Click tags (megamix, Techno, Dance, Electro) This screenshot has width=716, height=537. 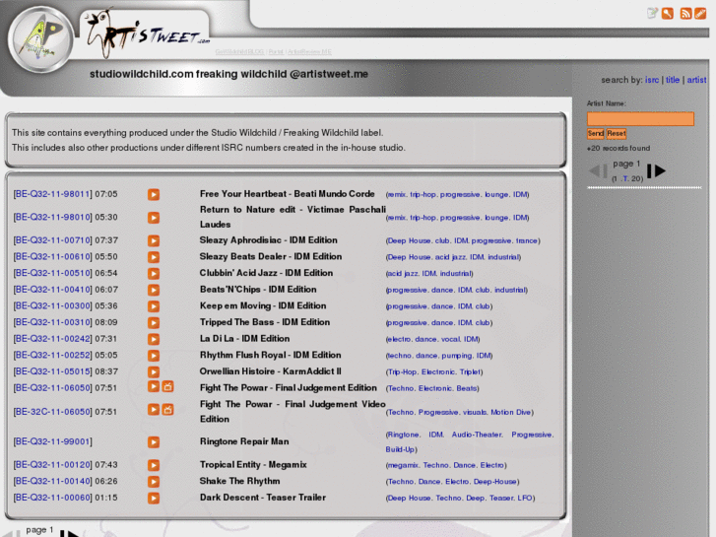click(446, 465)
